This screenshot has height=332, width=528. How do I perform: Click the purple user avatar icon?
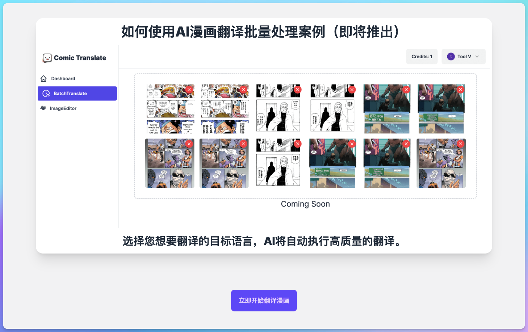pos(451,56)
